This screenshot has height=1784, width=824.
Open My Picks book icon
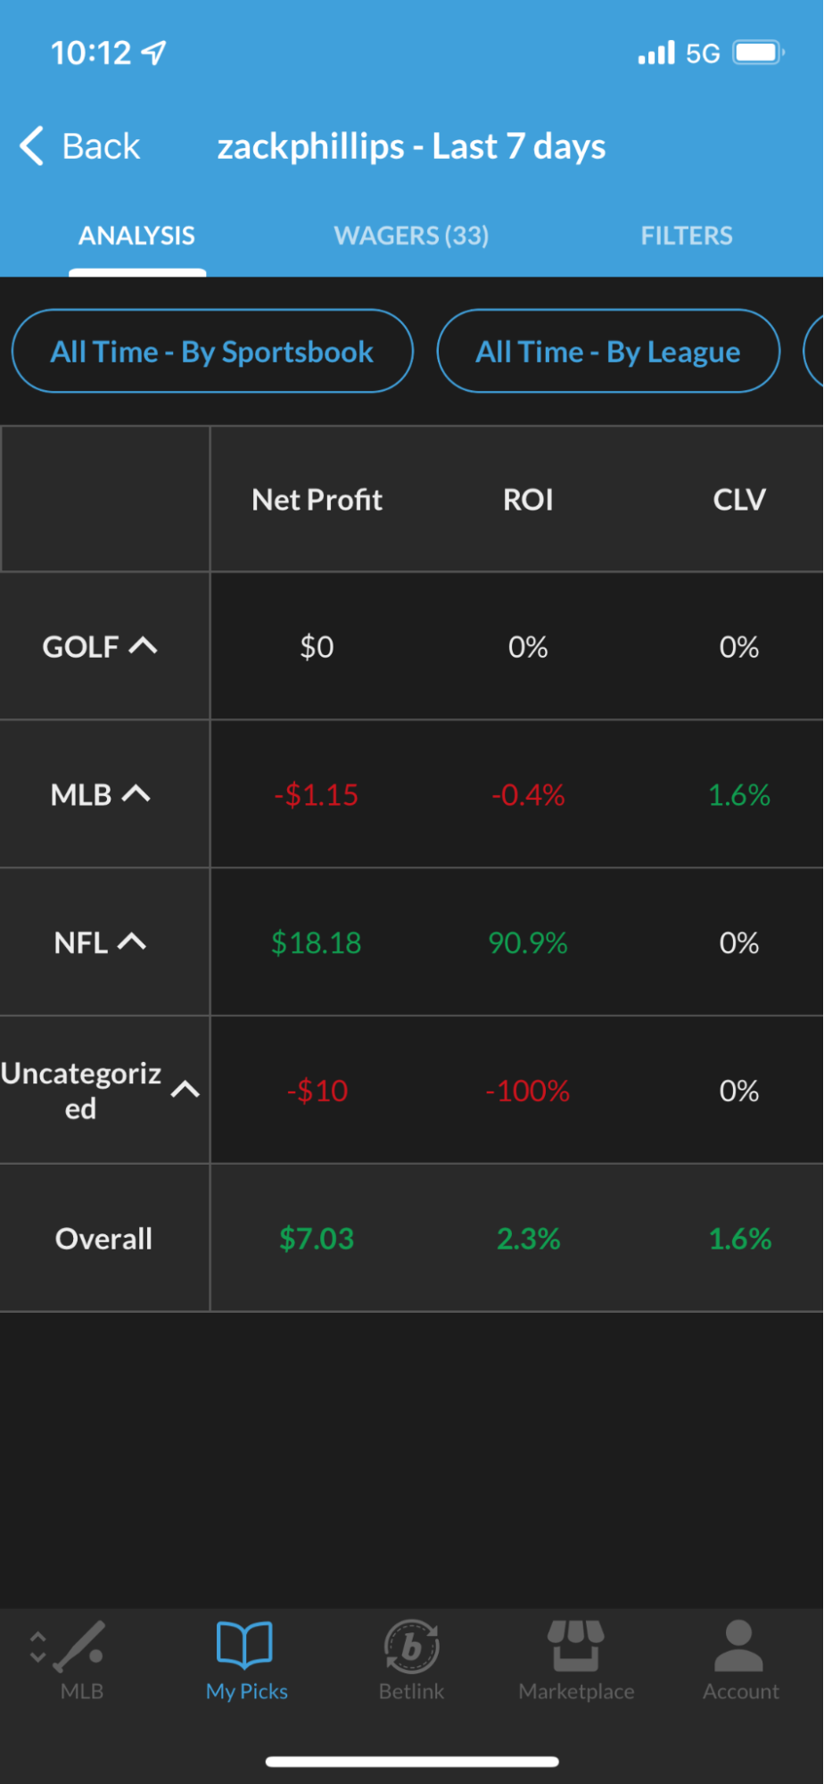[x=244, y=1644]
